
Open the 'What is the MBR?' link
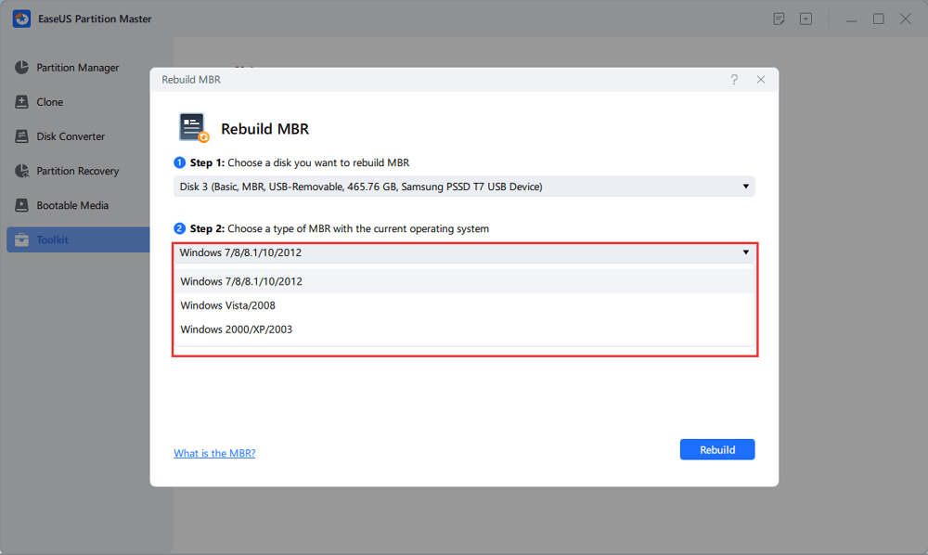click(214, 453)
